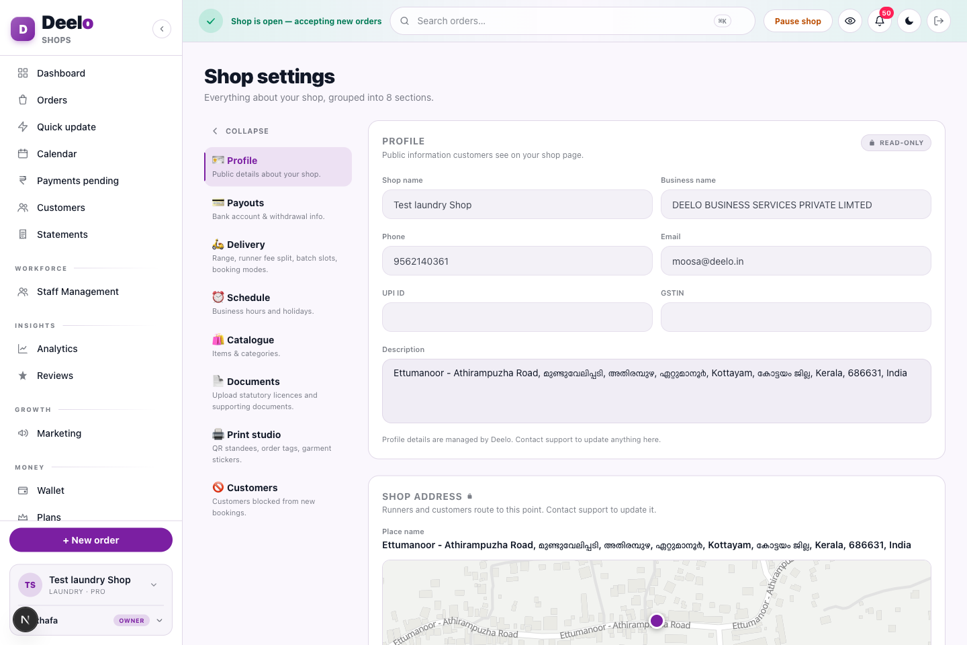Click the Statements document icon

coord(23,234)
